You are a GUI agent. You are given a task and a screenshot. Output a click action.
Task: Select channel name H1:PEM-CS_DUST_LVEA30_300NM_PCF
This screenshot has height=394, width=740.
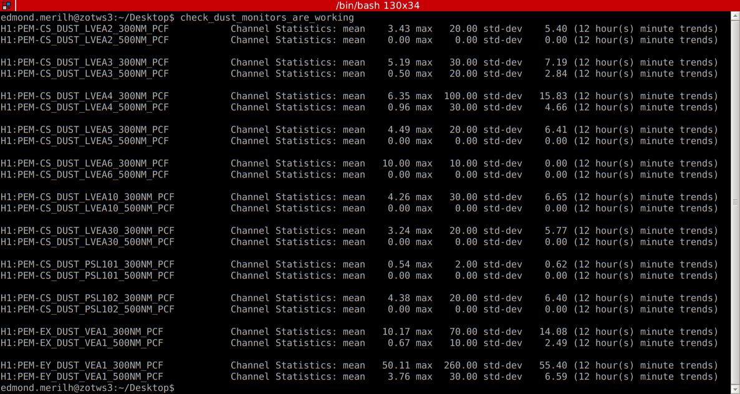point(87,231)
